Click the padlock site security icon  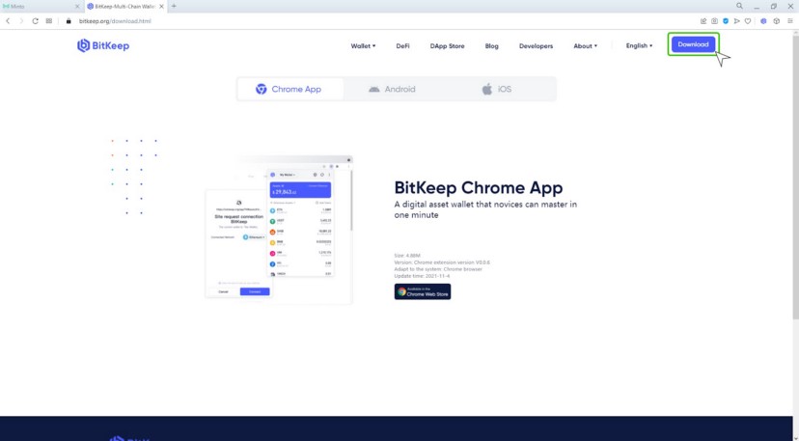(x=69, y=21)
